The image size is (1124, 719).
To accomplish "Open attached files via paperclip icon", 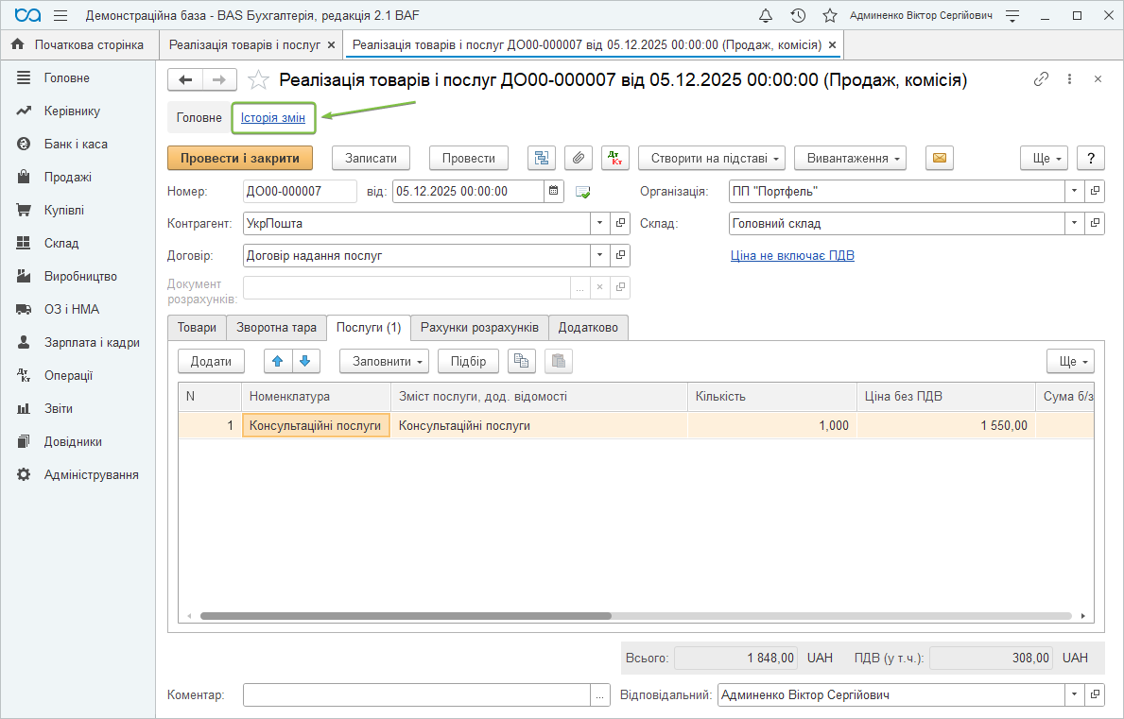I will pyautogui.click(x=579, y=158).
